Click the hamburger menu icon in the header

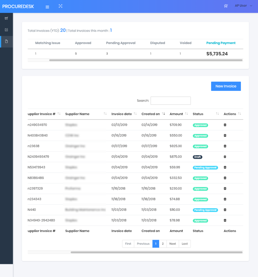47,7
